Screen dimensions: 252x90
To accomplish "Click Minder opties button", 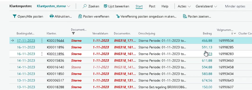I will tap(235, 6).
